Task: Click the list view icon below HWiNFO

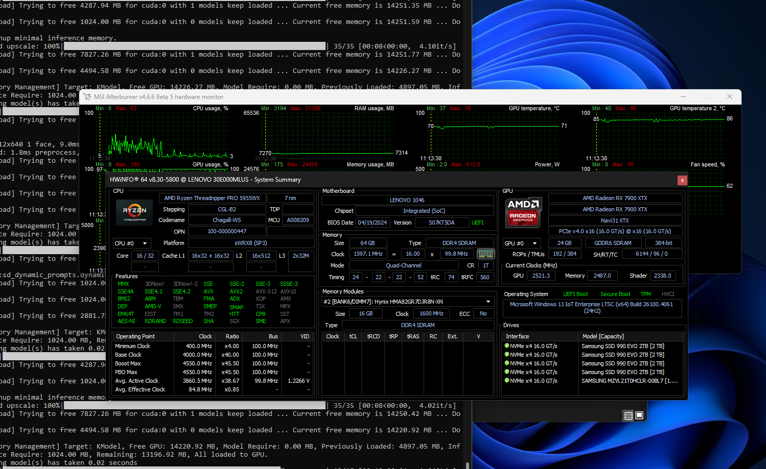Action: [x=629, y=415]
